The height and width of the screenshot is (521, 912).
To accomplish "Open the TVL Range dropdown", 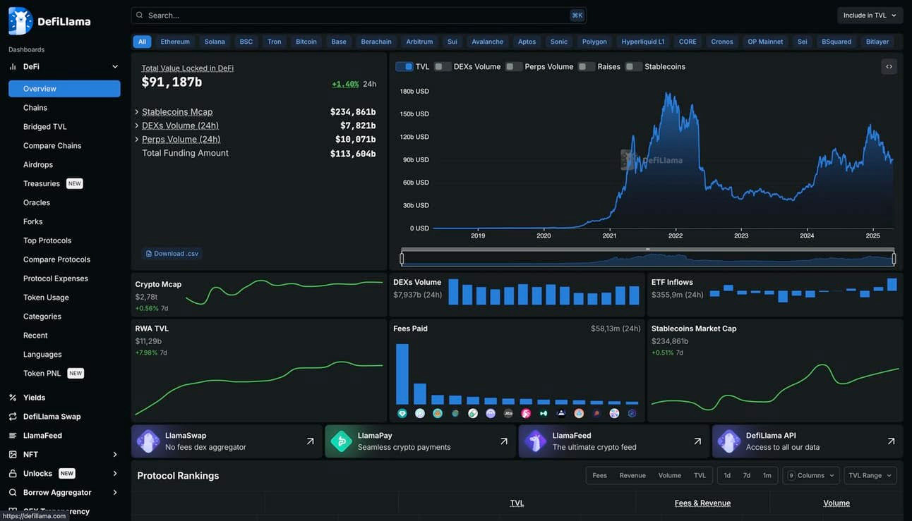I will point(870,475).
